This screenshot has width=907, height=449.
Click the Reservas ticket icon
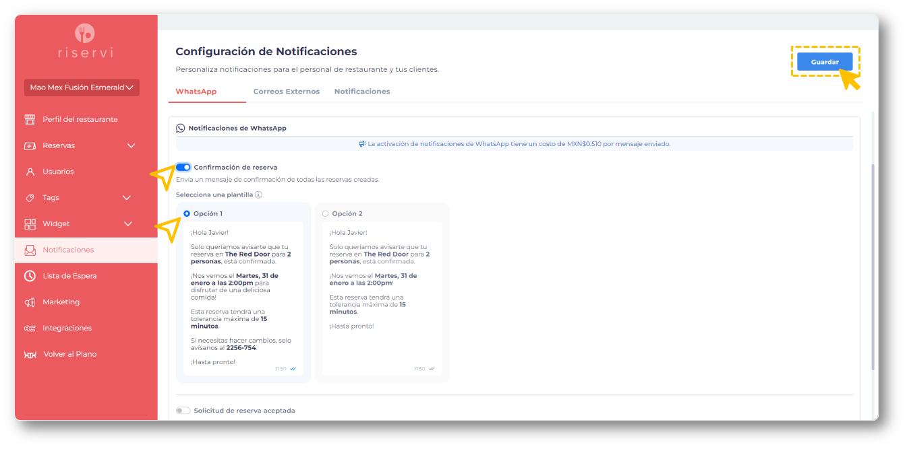pyautogui.click(x=30, y=145)
